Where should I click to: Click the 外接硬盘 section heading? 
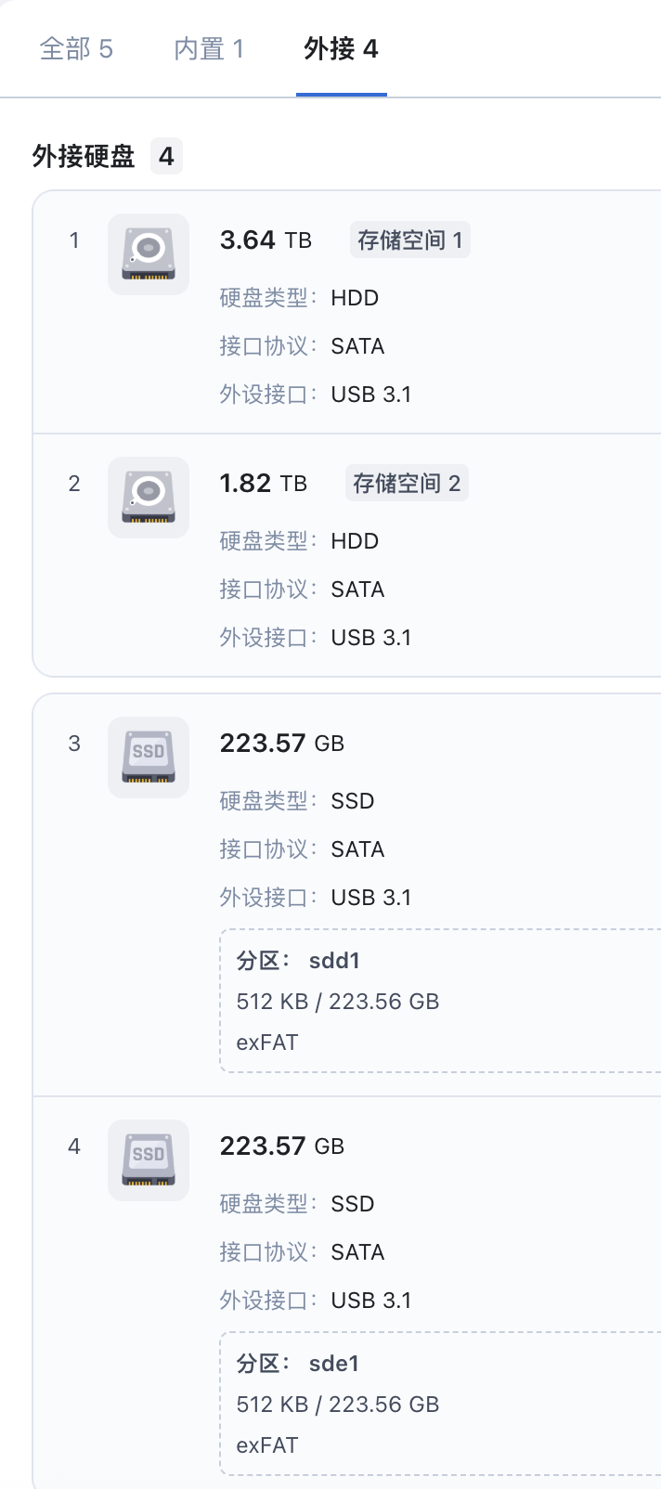coord(84,156)
